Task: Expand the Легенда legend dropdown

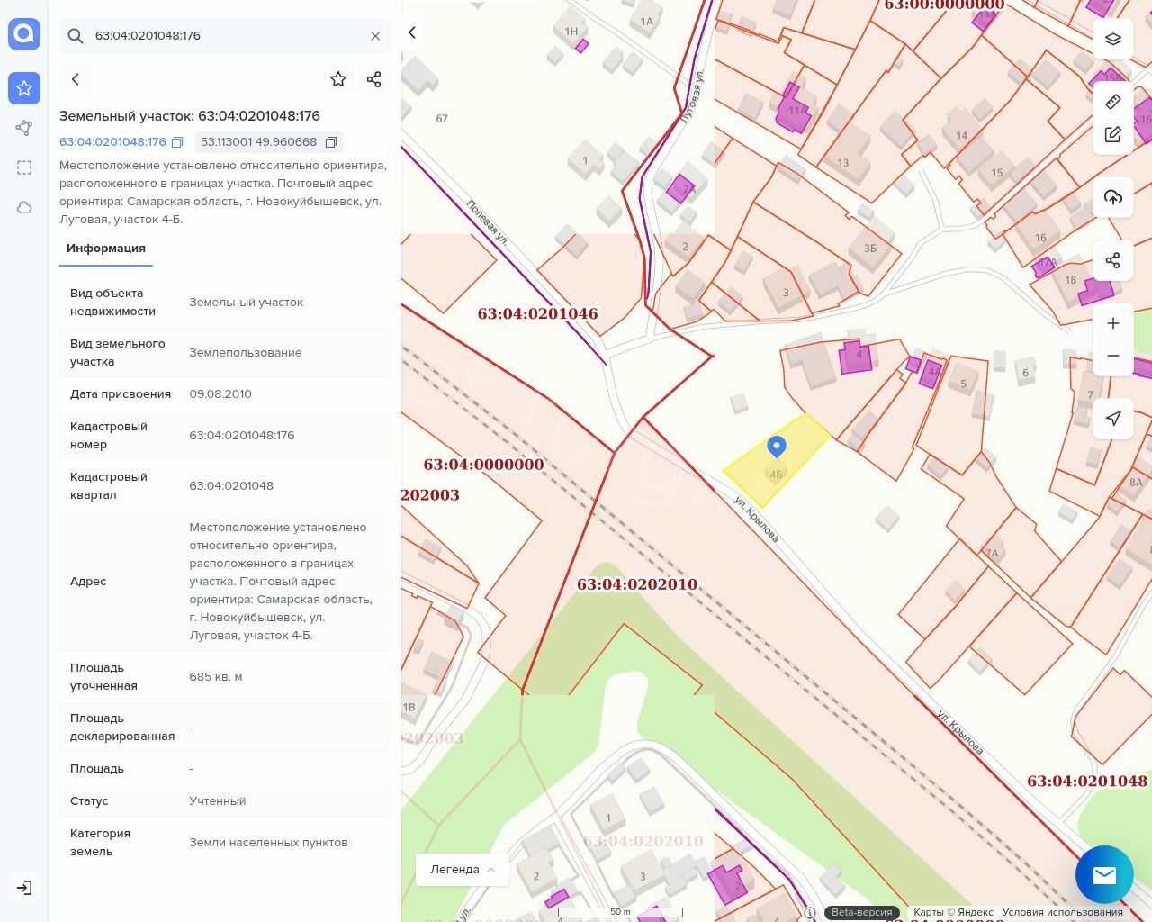Action: click(463, 869)
